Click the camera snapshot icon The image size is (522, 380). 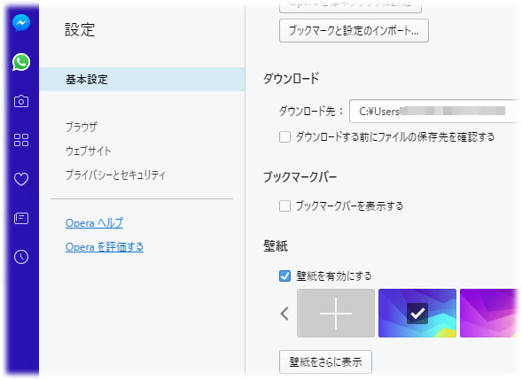[21, 101]
